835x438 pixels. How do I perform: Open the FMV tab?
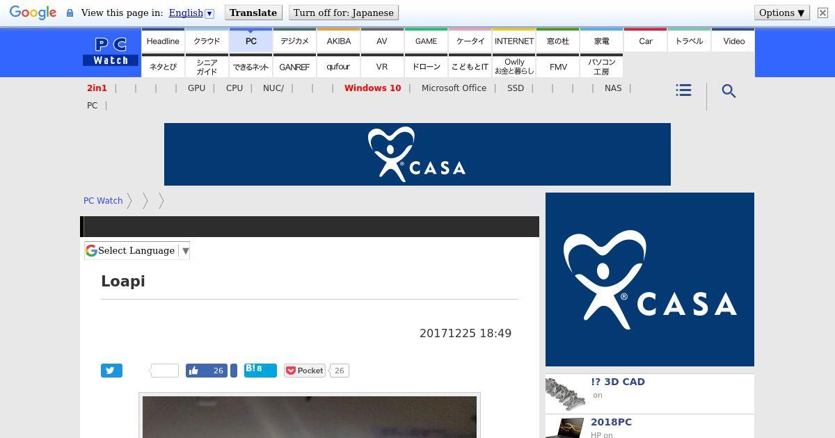[x=557, y=66]
